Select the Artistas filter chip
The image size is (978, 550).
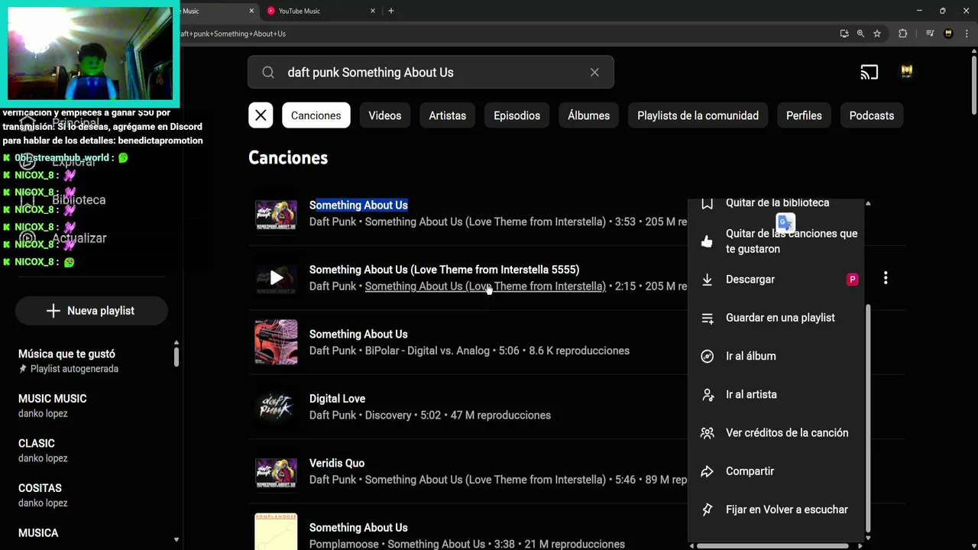(447, 115)
